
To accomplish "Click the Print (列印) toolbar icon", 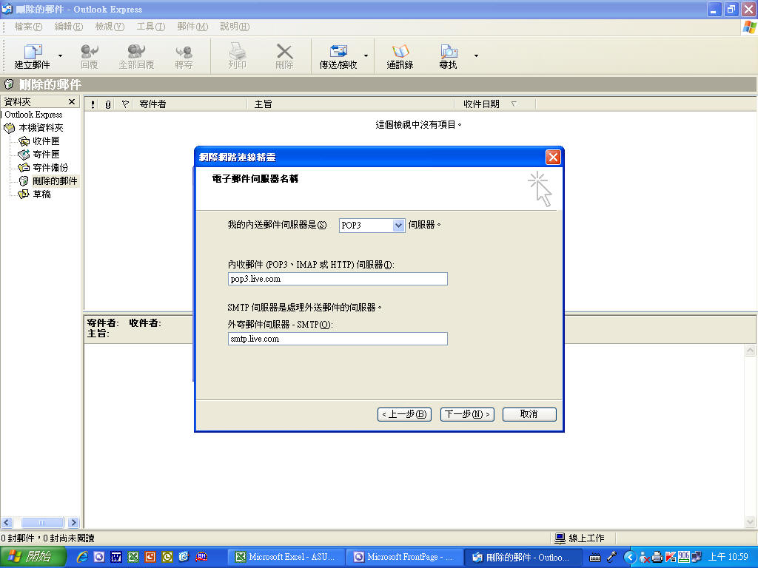I will click(x=238, y=56).
